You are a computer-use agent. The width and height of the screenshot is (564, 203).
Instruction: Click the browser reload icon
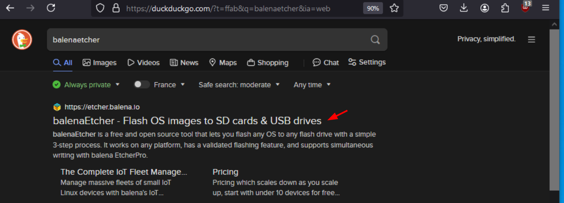[x=51, y=8]
